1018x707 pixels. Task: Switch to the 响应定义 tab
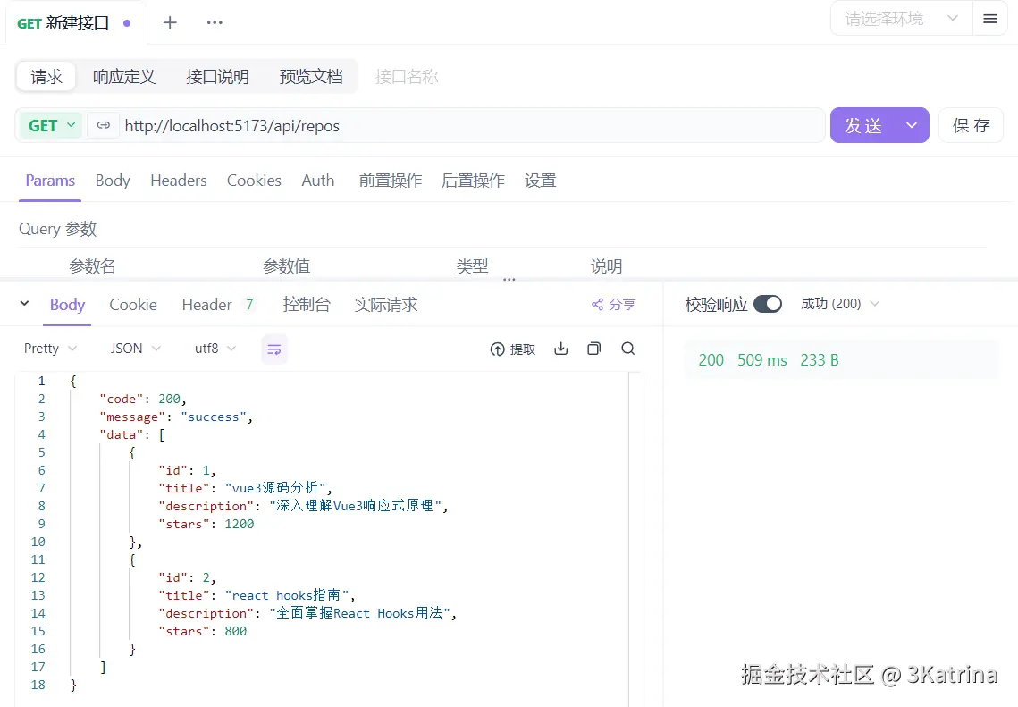[124, 77]
